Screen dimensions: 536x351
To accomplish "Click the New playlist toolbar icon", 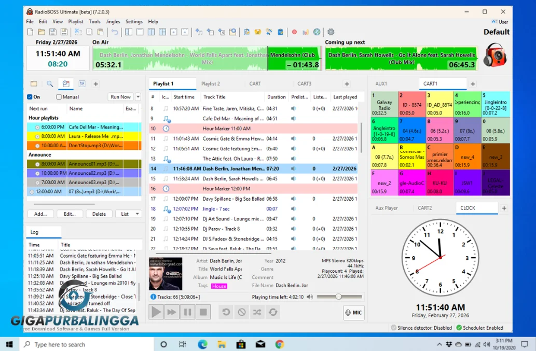I will coord(31,32).
